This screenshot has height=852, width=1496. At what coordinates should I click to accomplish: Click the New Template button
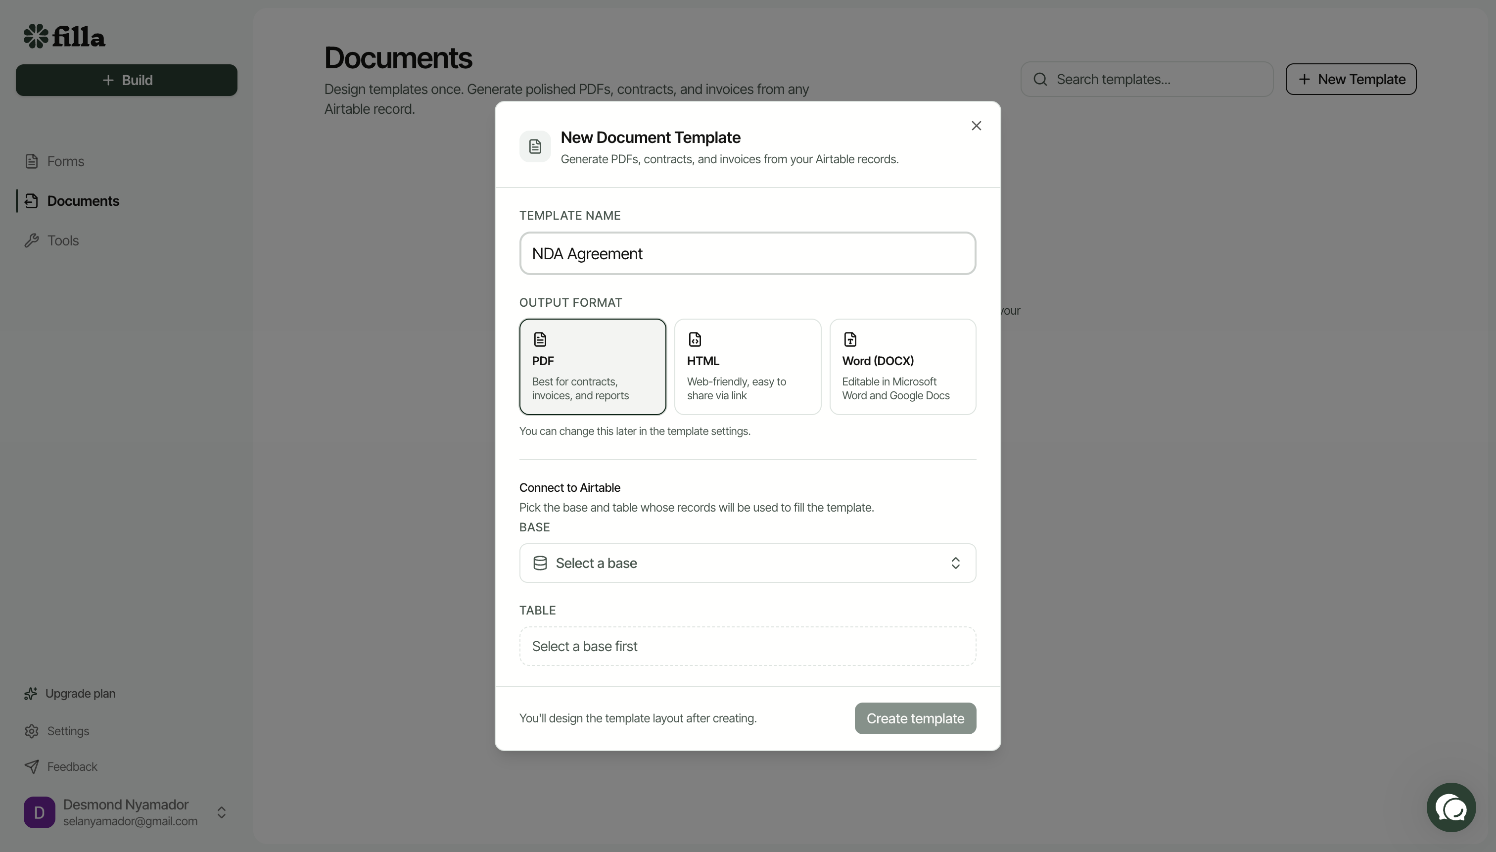1351,80
